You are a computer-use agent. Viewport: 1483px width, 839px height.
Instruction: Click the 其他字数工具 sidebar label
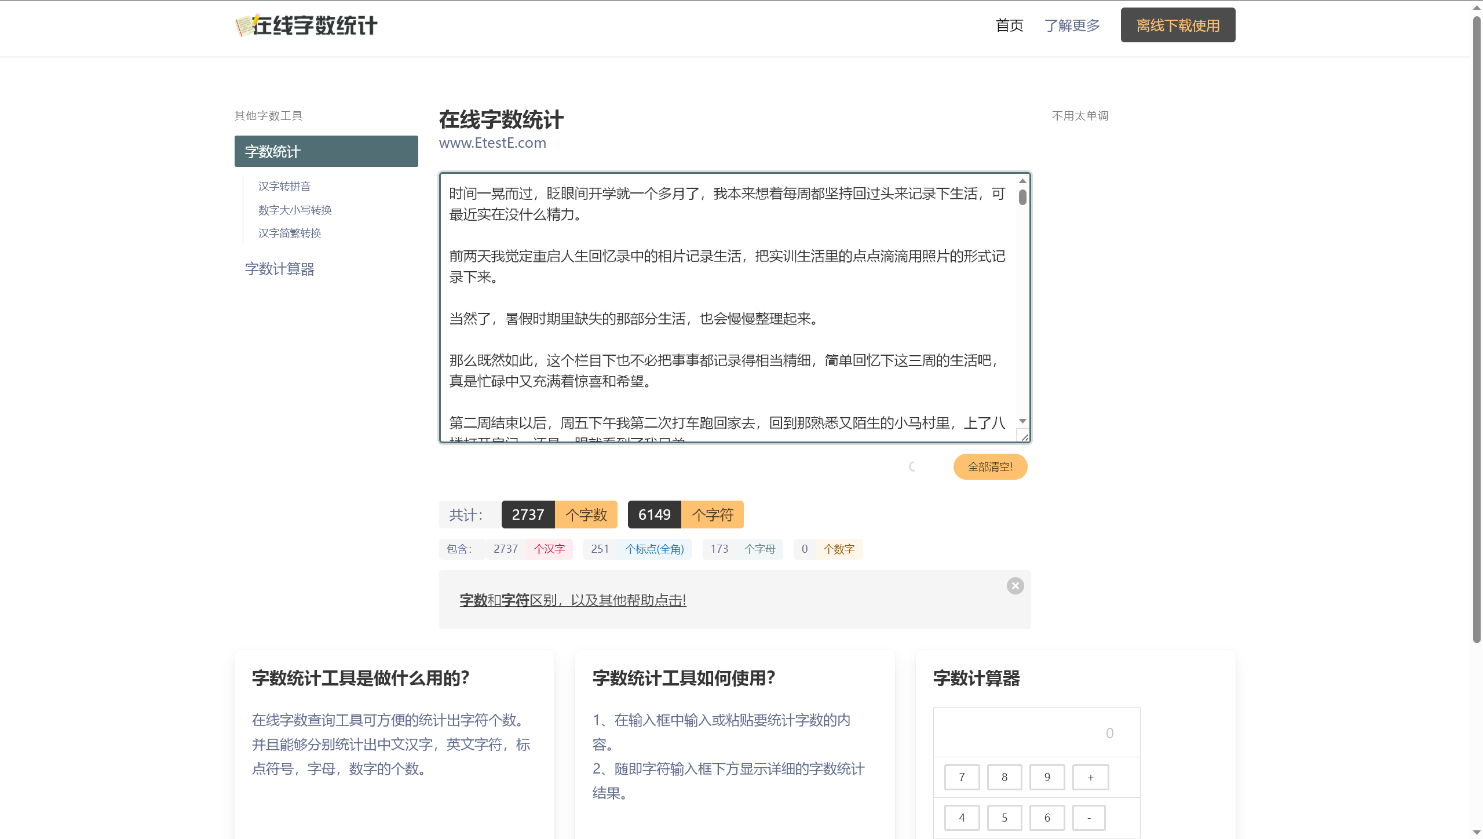point(268,116)
